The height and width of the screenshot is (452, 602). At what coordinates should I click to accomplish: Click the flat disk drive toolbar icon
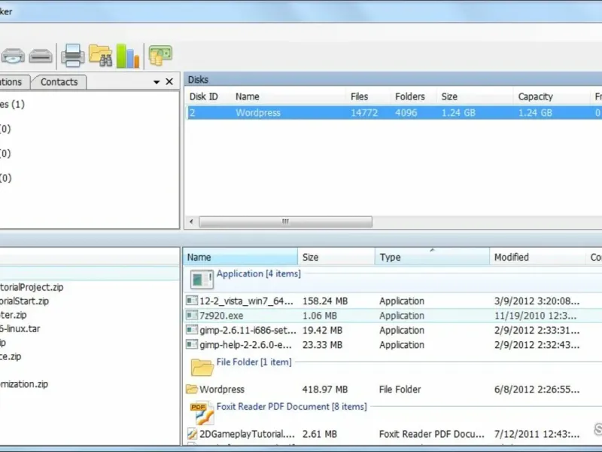click(x=41, y=56)
